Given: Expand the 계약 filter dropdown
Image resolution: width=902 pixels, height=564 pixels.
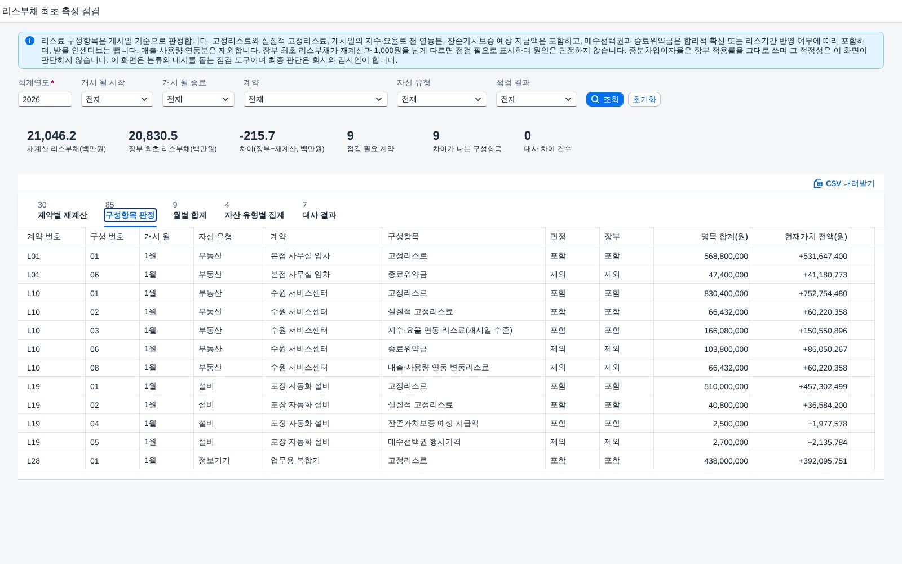Looking at the screenshot, I should point(316,99).
